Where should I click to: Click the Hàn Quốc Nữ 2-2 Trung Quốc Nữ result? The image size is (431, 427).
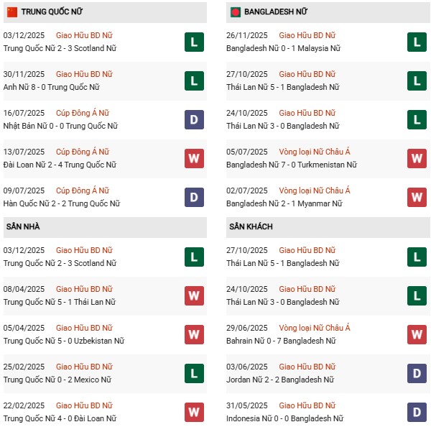60,203
